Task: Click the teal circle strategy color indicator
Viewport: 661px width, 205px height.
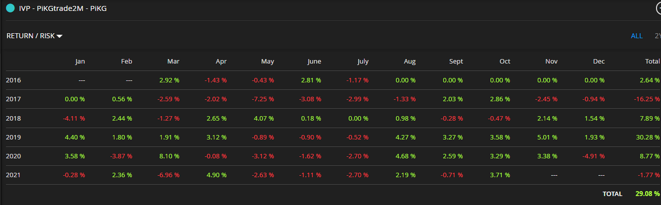Action: 10,8
